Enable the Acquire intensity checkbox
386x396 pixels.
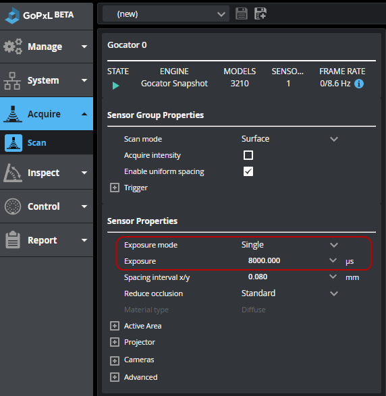[248, 155]
